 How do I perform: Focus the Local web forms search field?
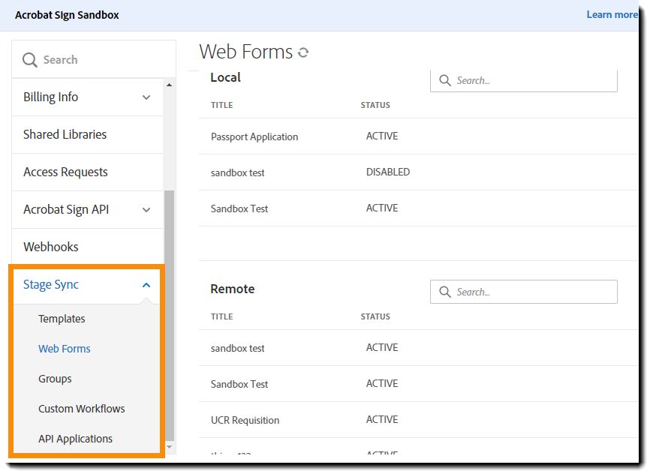524,80
